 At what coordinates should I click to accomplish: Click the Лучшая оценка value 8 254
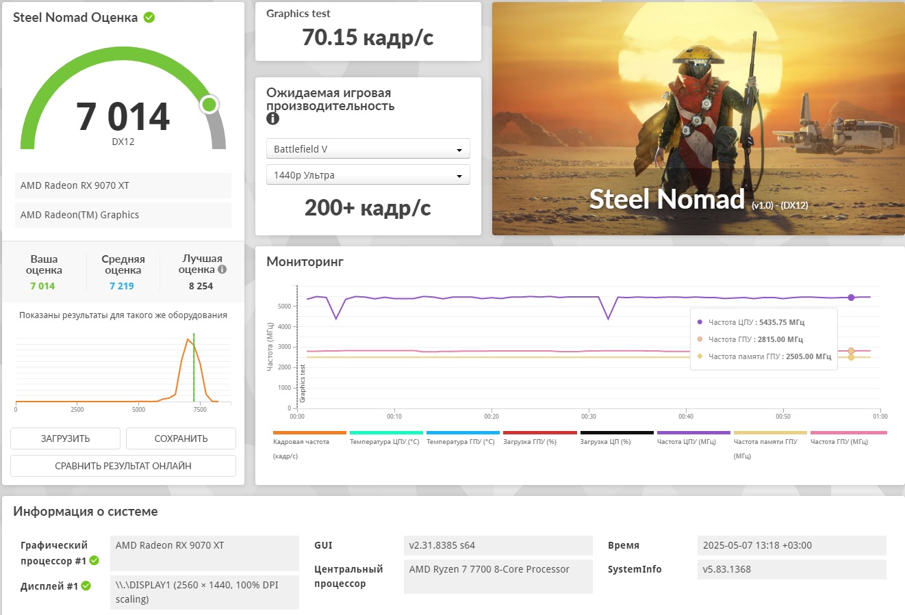201,286
